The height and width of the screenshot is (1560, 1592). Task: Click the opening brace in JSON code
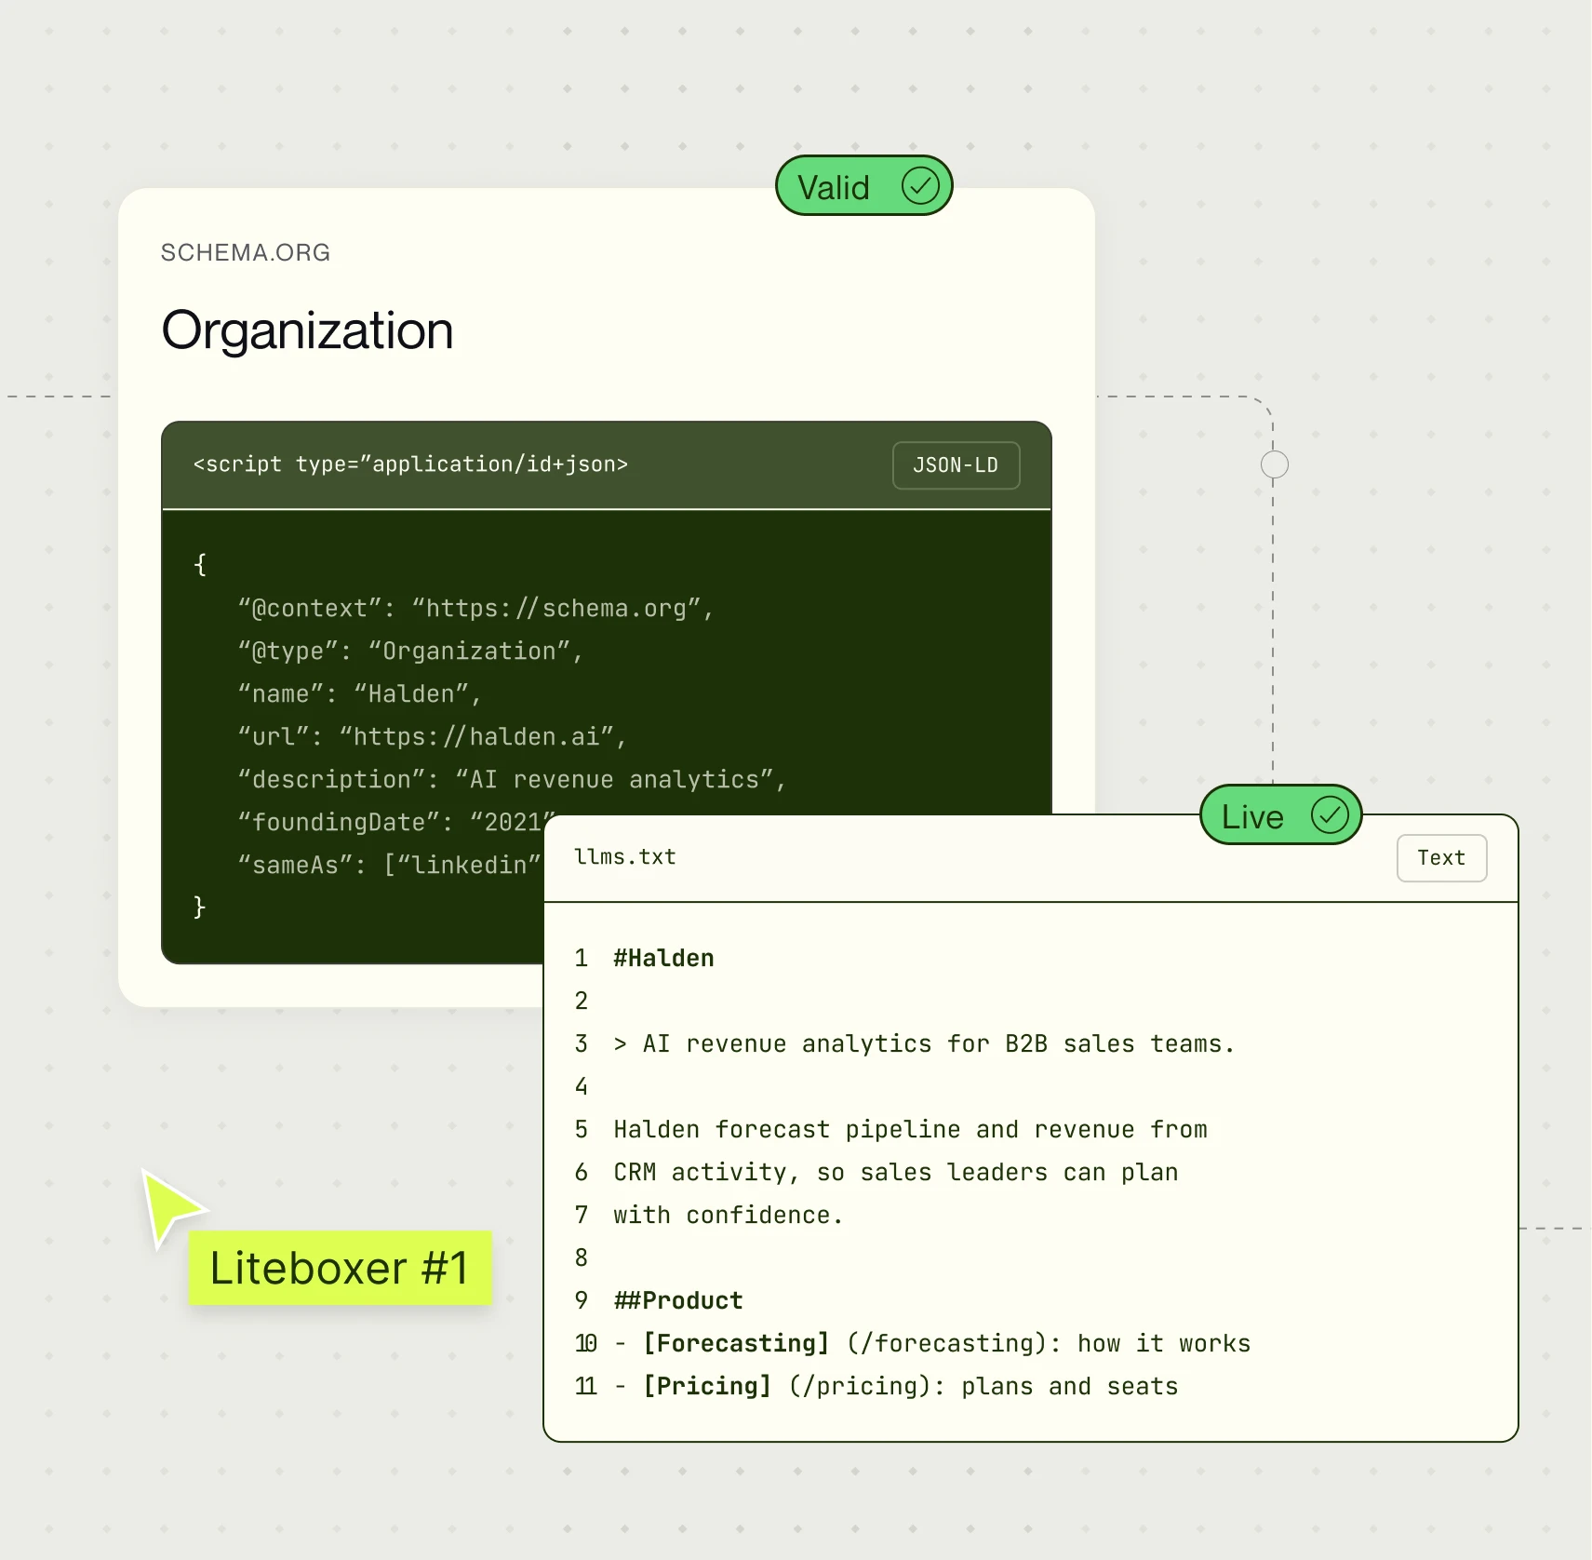click(199, 564)
